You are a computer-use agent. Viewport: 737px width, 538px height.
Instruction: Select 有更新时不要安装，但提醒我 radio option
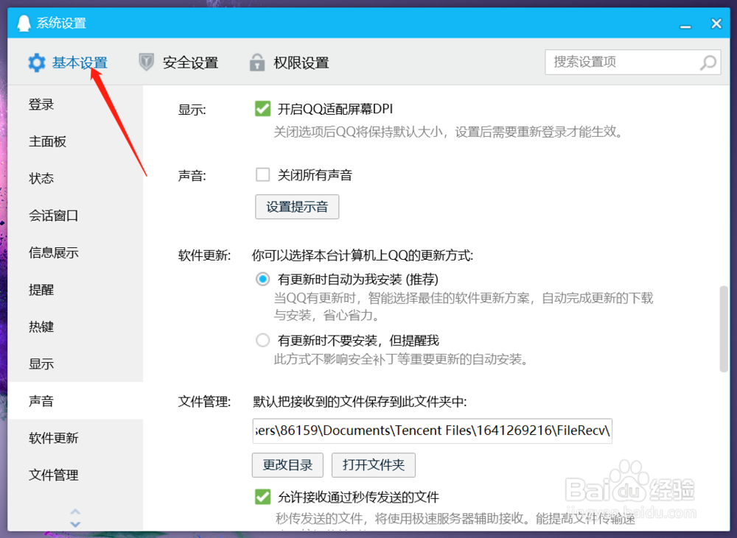coord(263,340)
